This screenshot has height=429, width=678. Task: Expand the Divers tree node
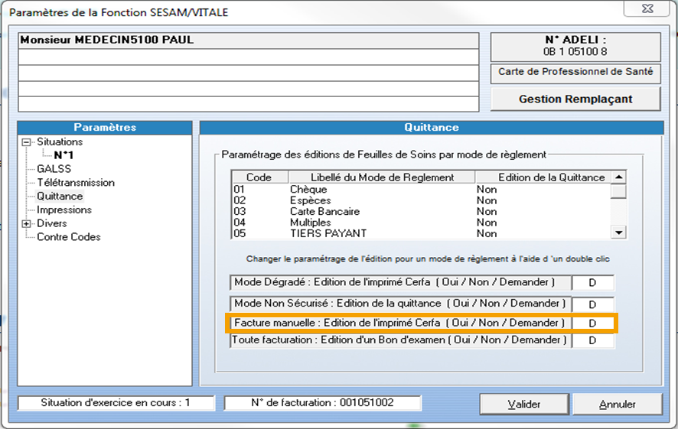pos(28,223)
